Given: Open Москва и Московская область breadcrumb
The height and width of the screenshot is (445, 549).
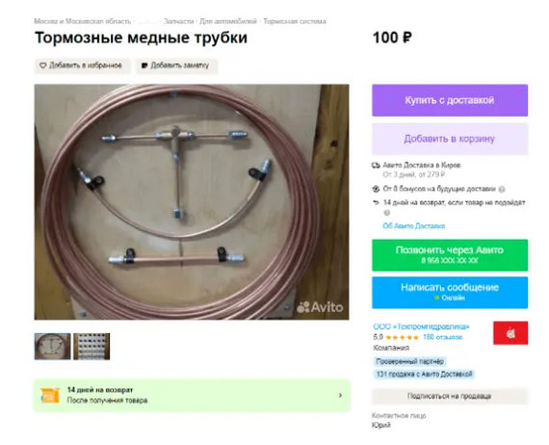Looking at the screenshot, I should tap(82, 21).
